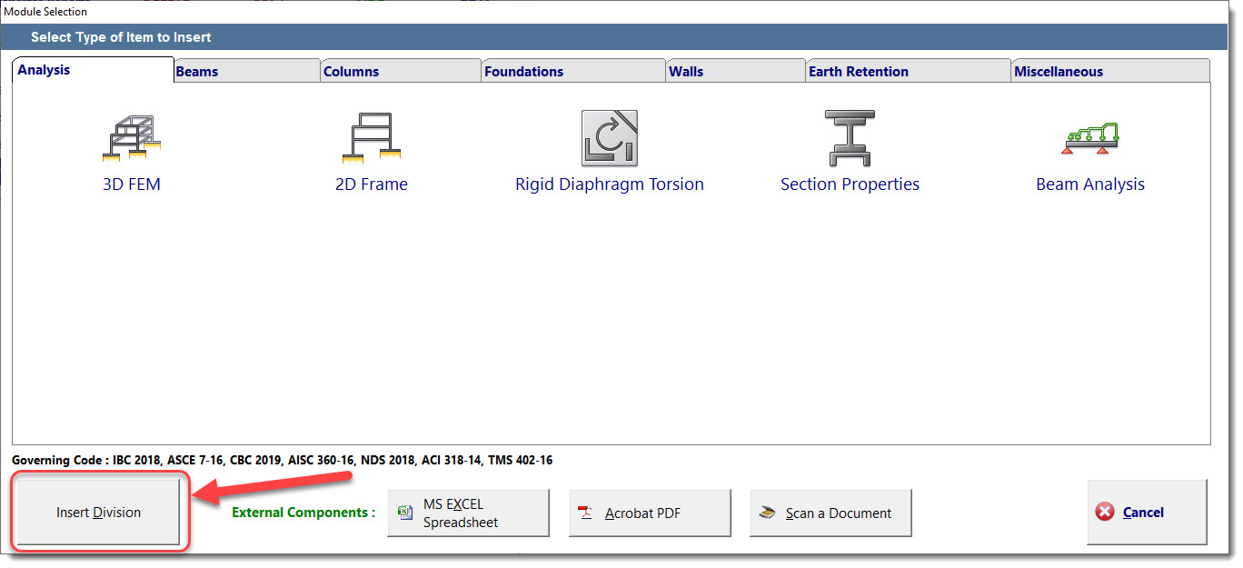Insert an MS Excel Spreadsheet component

[468, 513]
